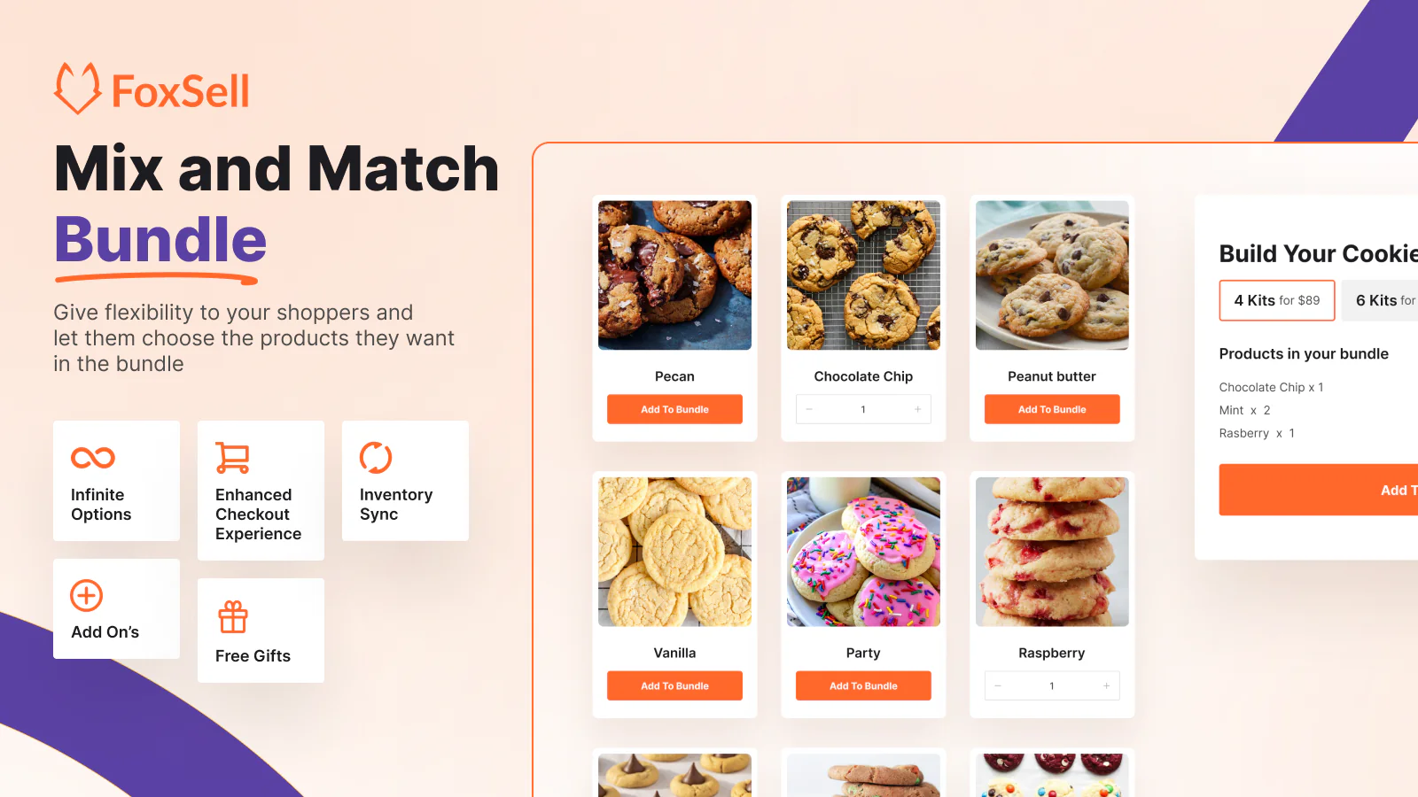This screenshot has height=797, width=1418.
Task: Click the Enhanced Checkout cart icon
Action: point(232,458)
